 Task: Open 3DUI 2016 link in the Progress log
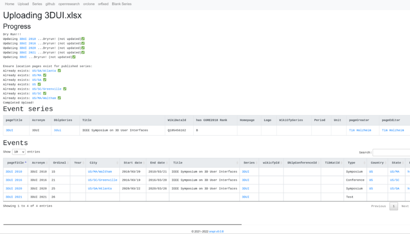[x=28, y=44]
